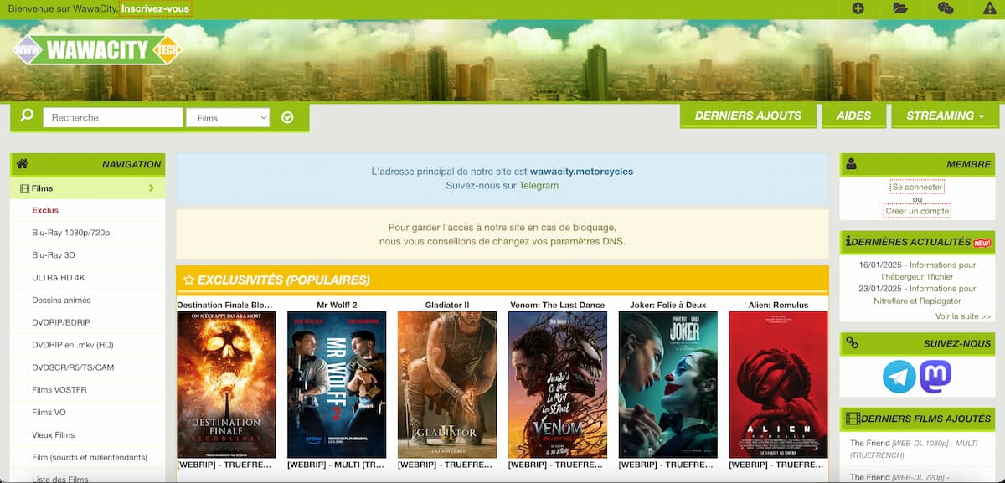Screen dimensions: 1005x483
Task: Expand the Films navigation chevron
Action: coord(152,188)
